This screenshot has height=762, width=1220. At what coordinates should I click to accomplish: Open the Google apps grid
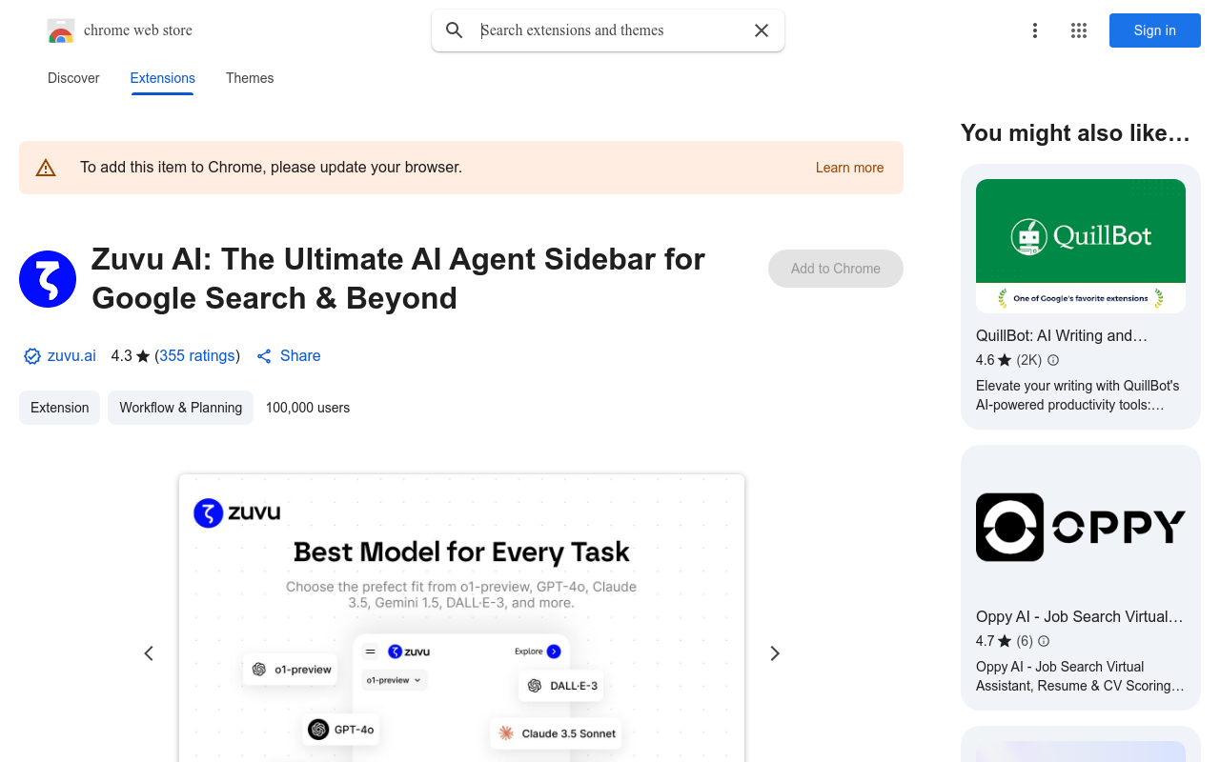1079,30
